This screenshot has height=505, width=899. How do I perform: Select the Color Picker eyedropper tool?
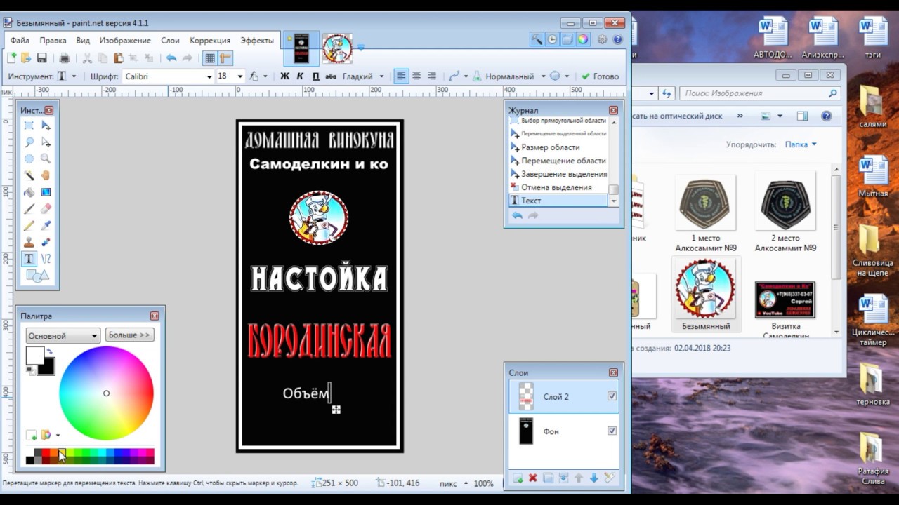point(46,226)
